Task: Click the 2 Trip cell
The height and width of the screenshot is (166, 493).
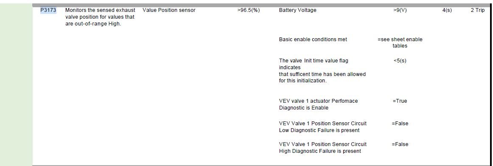Action: (x=478, y=10)
